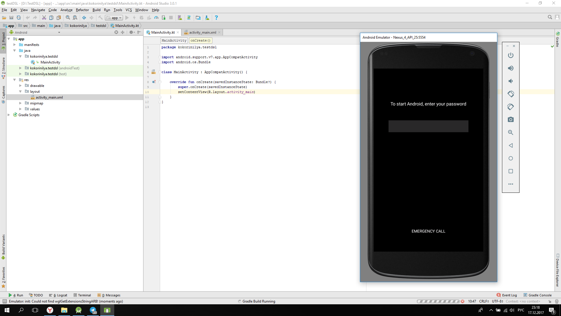Click the Sync Project with Gradle icon
Viewport: 561px width, 316px height.
tap(189, 18)
